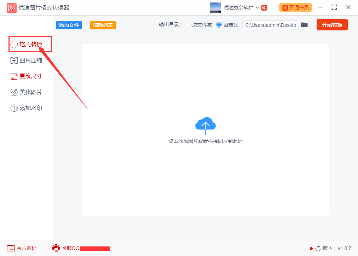Screen dimensions: 358x256
Task: Open the 更改尺寸 sidebar tab
Action: click(x=27, y=76)
